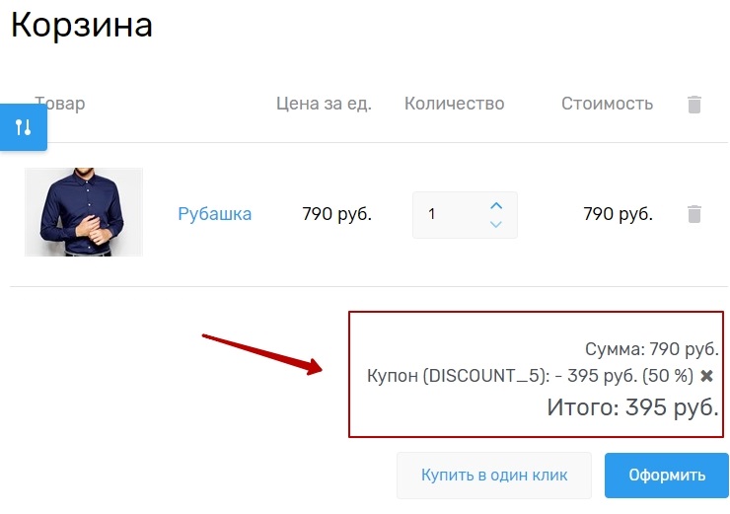The width and height of the screenshot is (730, 514).
Task: Click the Корзина page heading
Action: tap(82, 25)
